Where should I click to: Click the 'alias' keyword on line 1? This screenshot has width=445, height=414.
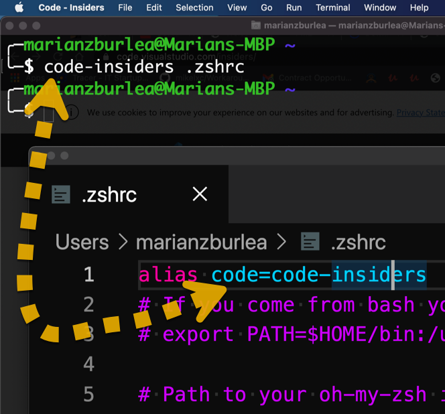point(168,275)
